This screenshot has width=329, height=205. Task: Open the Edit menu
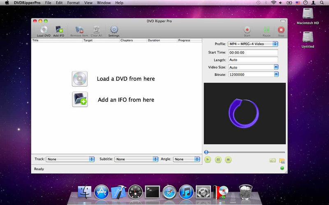pyautogui.click(x=59, y=3)
